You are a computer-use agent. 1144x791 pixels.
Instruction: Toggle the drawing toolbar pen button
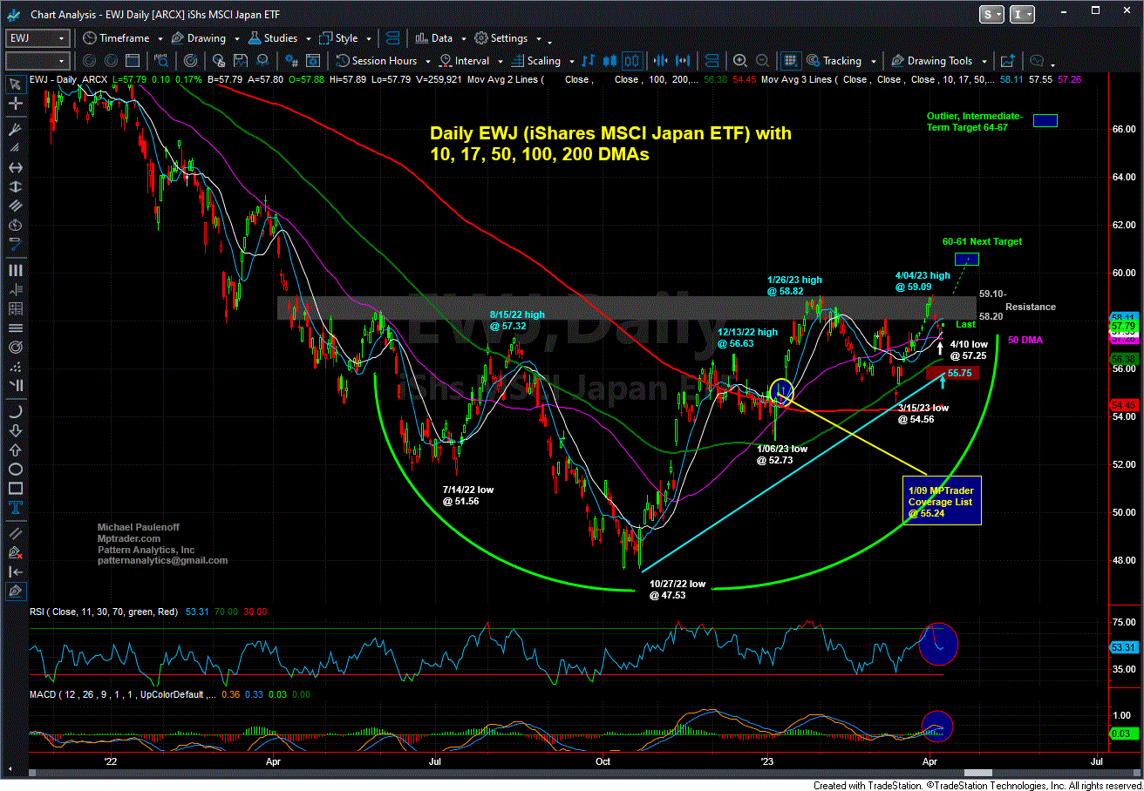(x=16, y=591)
